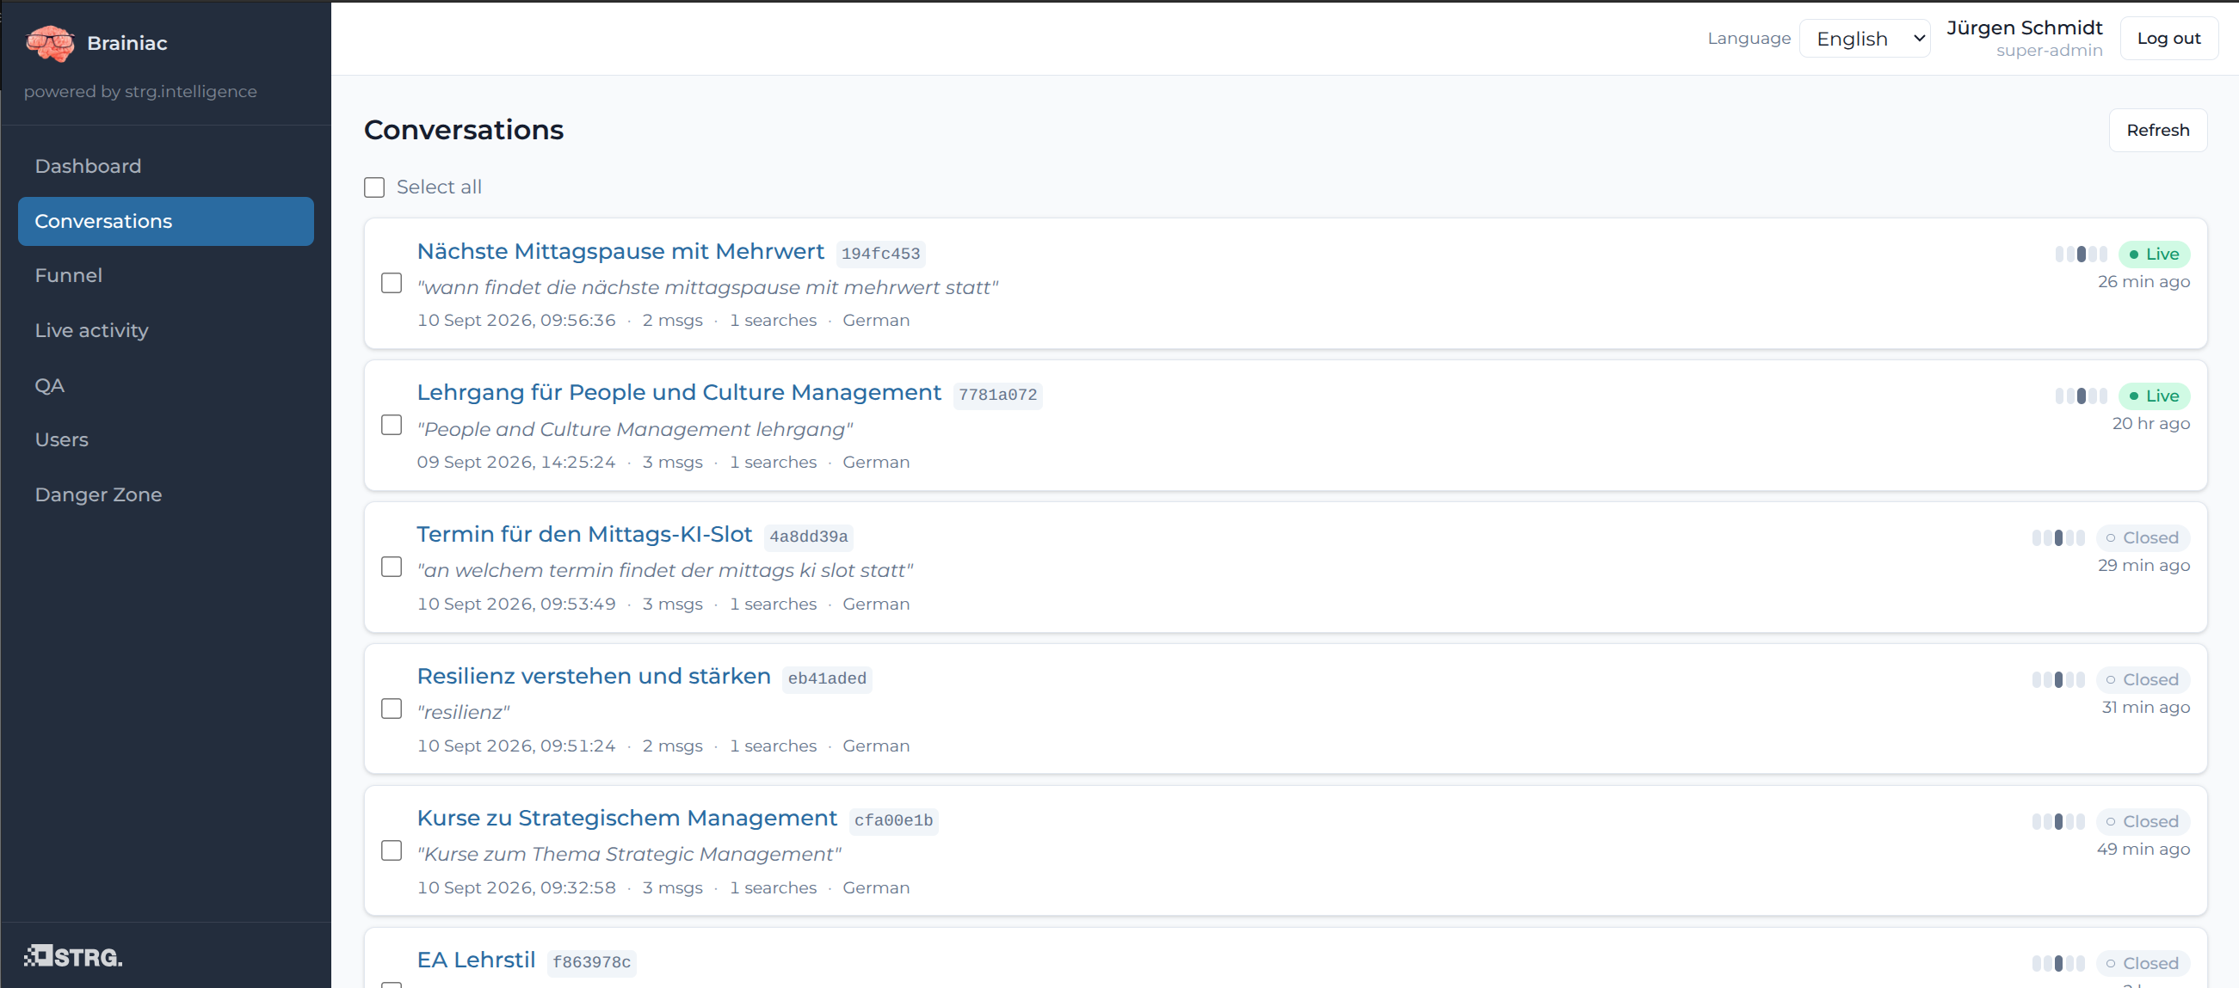Viewport: 2239px width, 988px height.
Task: Click the quote "resilienz"
Action: tap(463, 712)
